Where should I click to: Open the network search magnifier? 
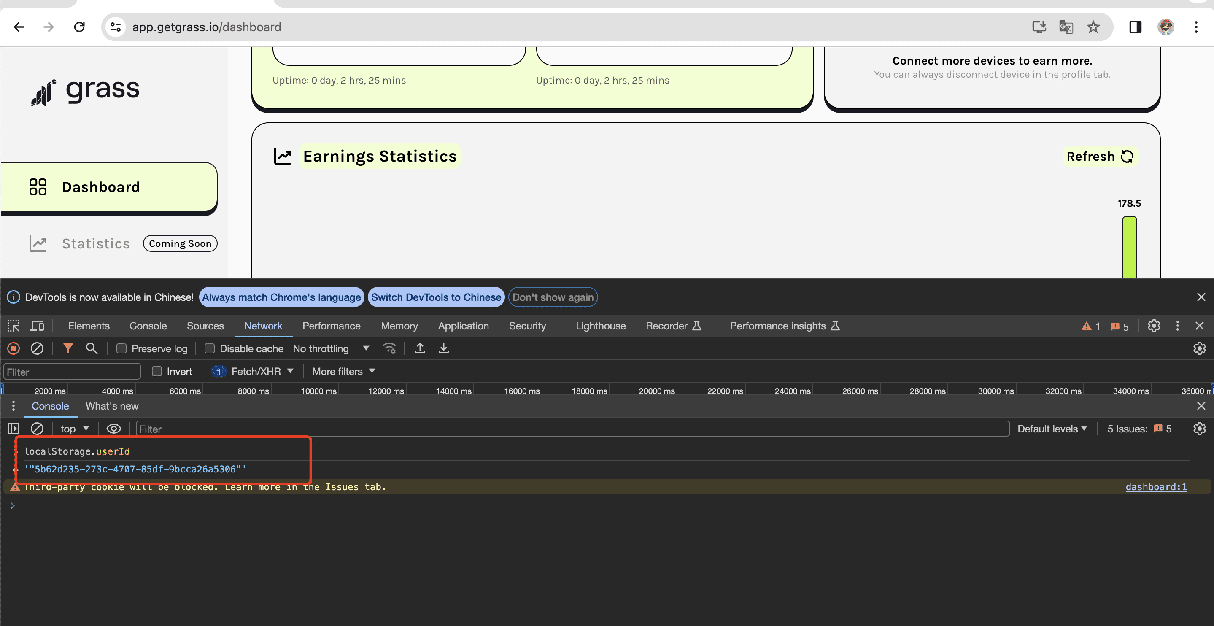92,348
